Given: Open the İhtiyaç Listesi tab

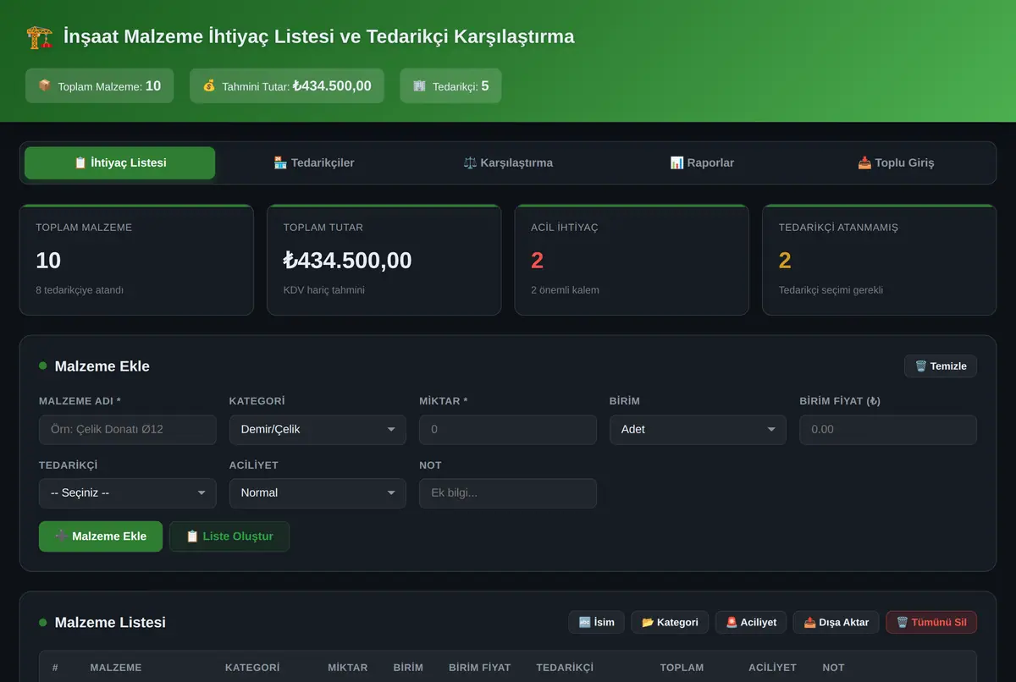Looking at the screenshot, I should (119, 162).
